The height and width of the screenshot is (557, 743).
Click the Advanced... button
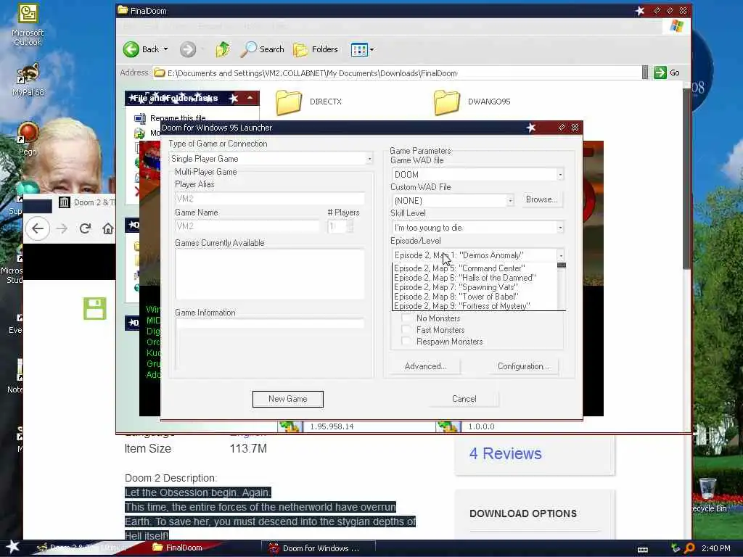[x=425, y=366]
